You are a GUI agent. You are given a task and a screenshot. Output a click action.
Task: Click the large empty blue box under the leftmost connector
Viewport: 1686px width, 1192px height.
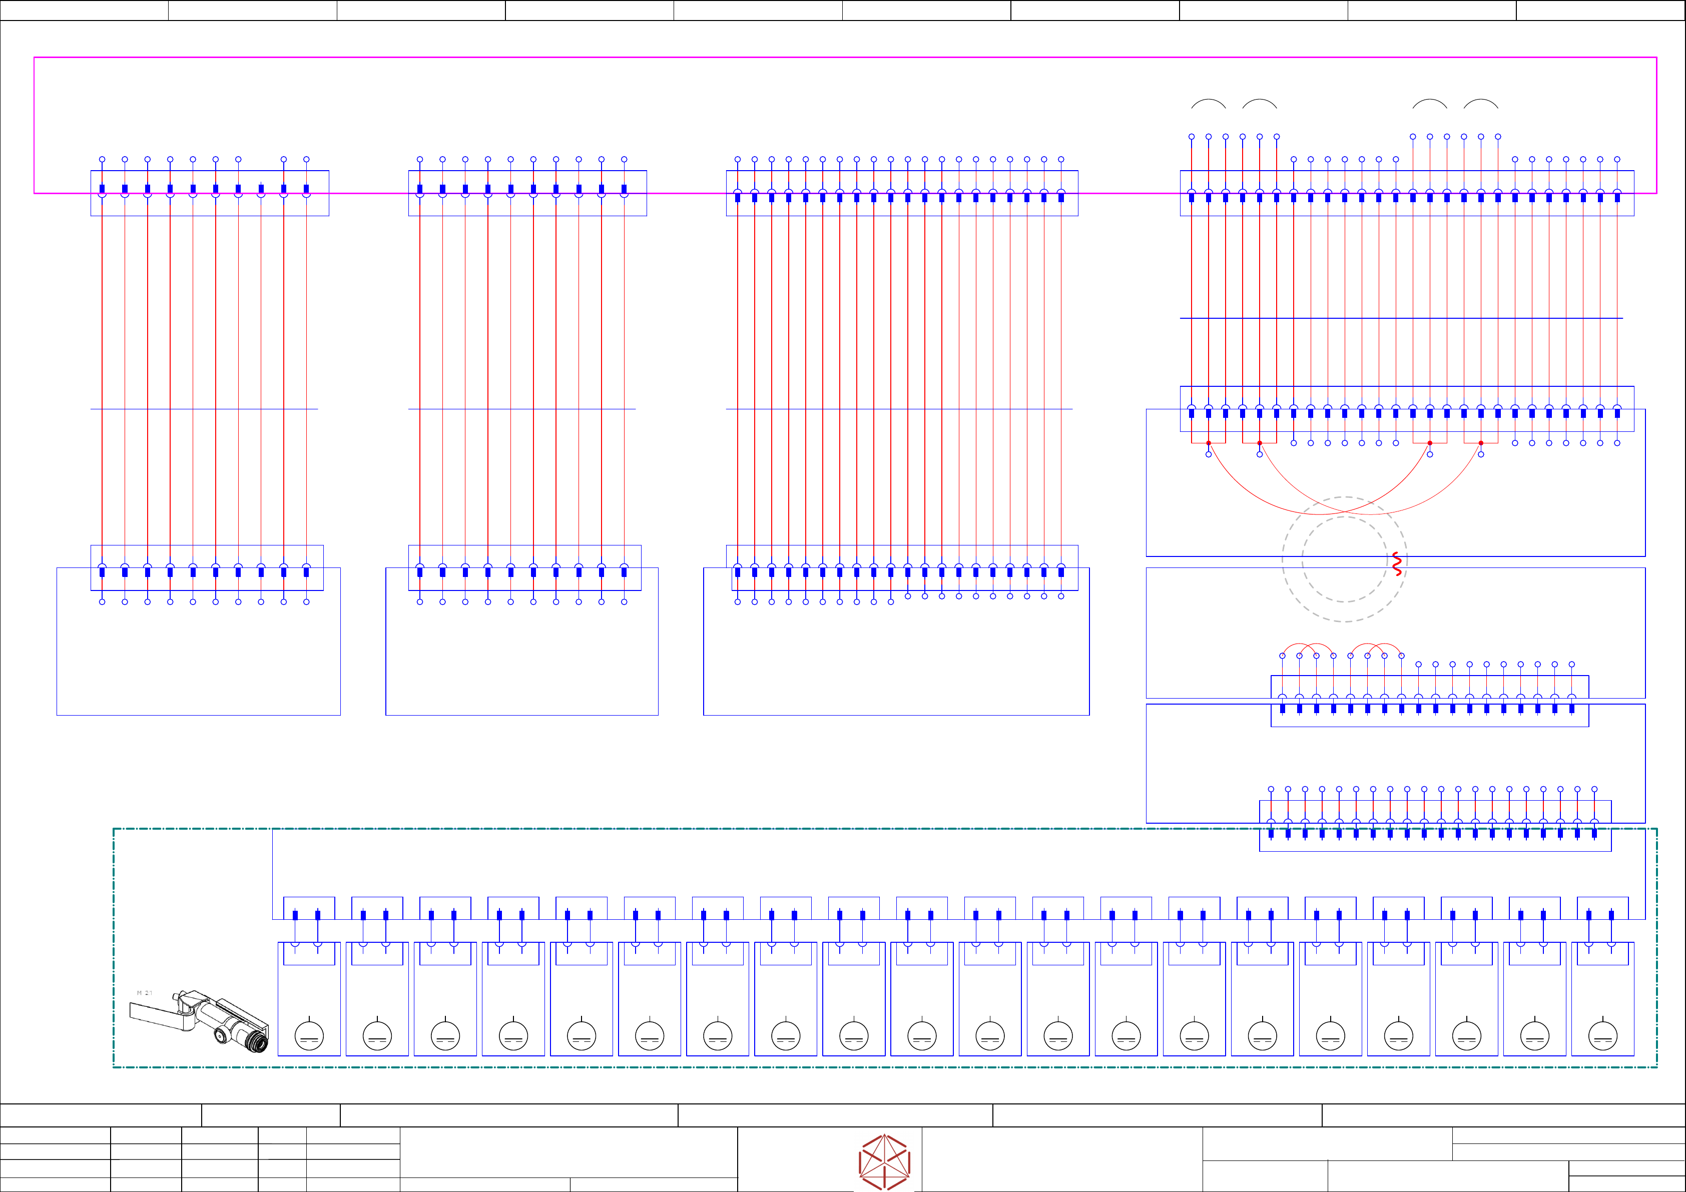pyautogui.click(x=198, y=661)
